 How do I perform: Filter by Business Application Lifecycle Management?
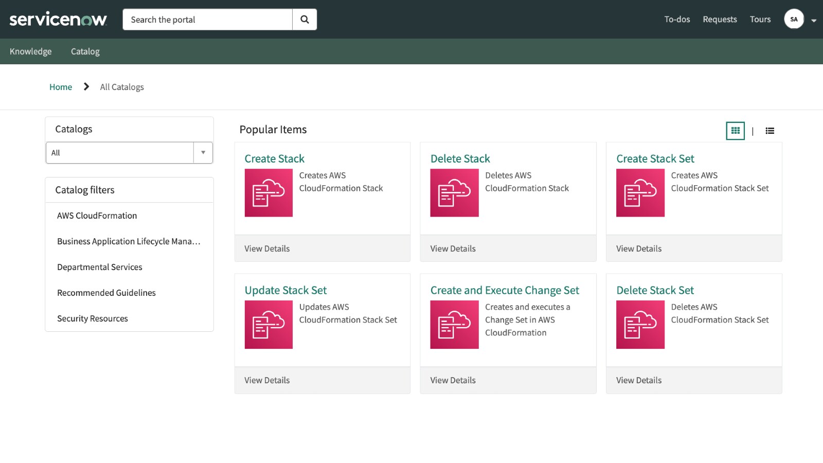click(129, 241)
